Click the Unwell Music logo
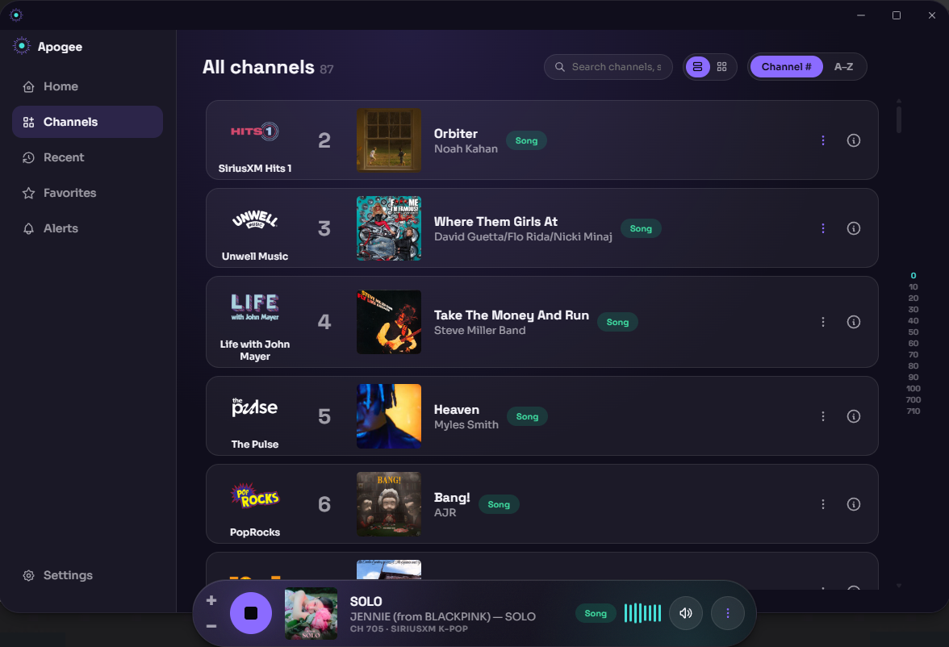Viewport: 949px width, 647px height. tap(255, 219)
